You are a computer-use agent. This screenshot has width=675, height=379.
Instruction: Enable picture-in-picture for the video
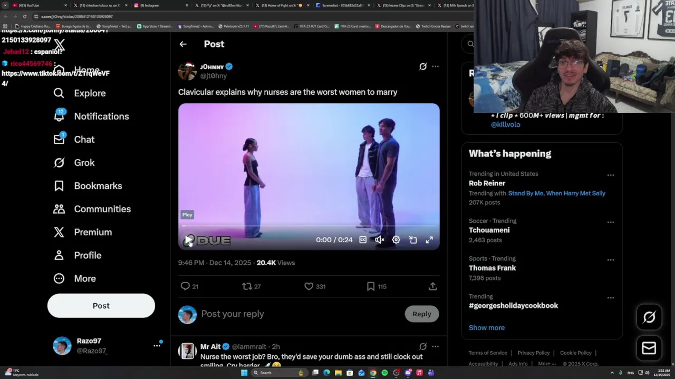[x=413, y=240]
